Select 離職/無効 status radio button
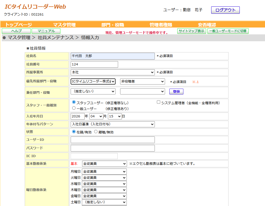The height and width of the screenshot is (206, 265). point(96,132)
